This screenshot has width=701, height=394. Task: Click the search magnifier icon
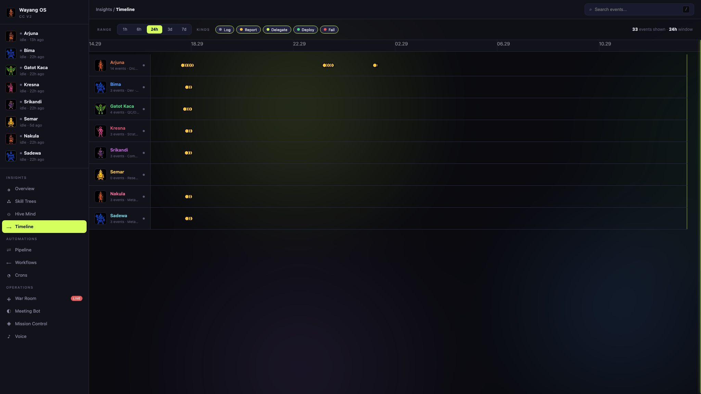590,10
